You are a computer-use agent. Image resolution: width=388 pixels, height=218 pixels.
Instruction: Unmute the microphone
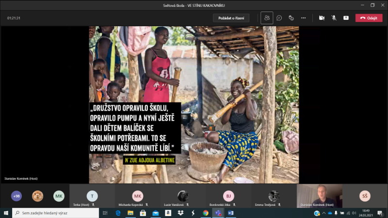pyautogui.click(x=334, y=18)
